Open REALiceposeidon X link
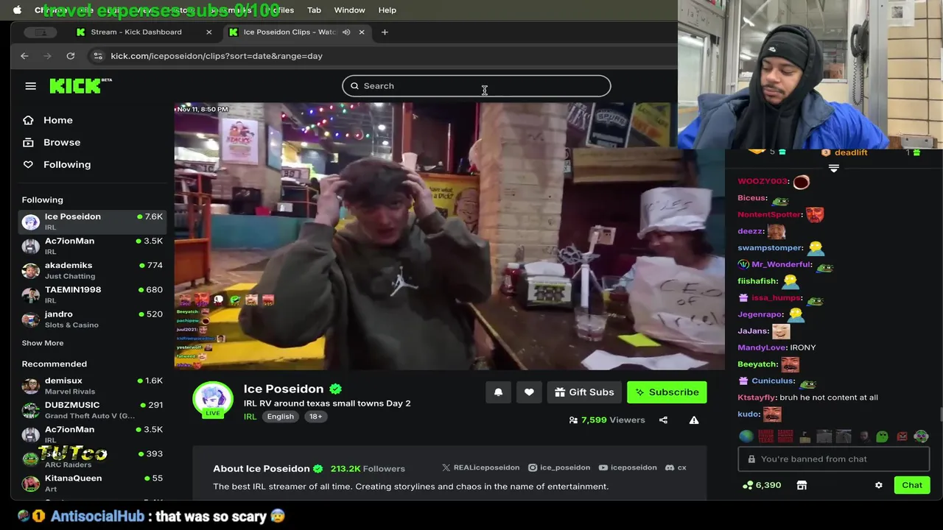The image size is (943, 530). tap(480, 467)
